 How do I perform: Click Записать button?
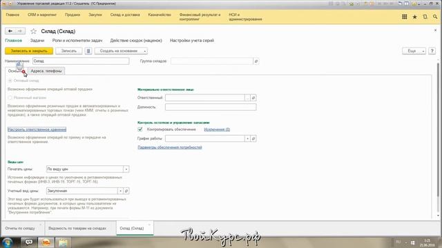tap(69, 51)
